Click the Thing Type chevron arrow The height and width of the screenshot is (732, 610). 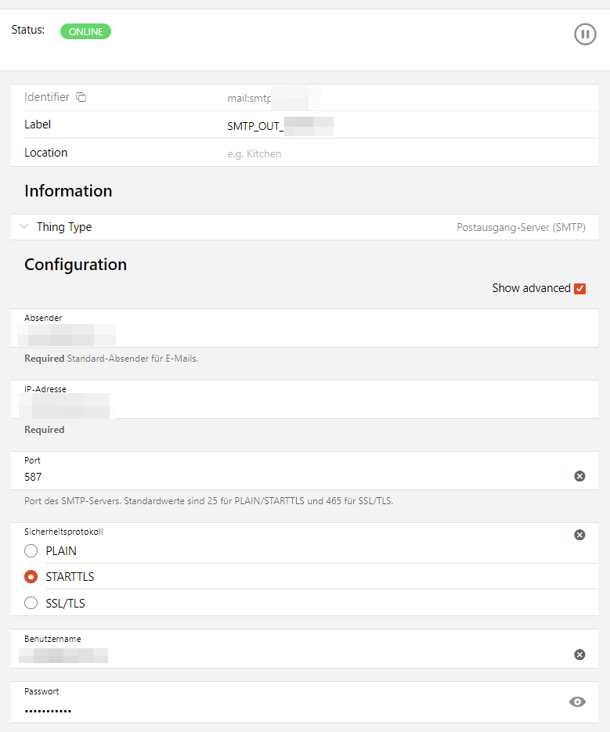click(24, 227)
